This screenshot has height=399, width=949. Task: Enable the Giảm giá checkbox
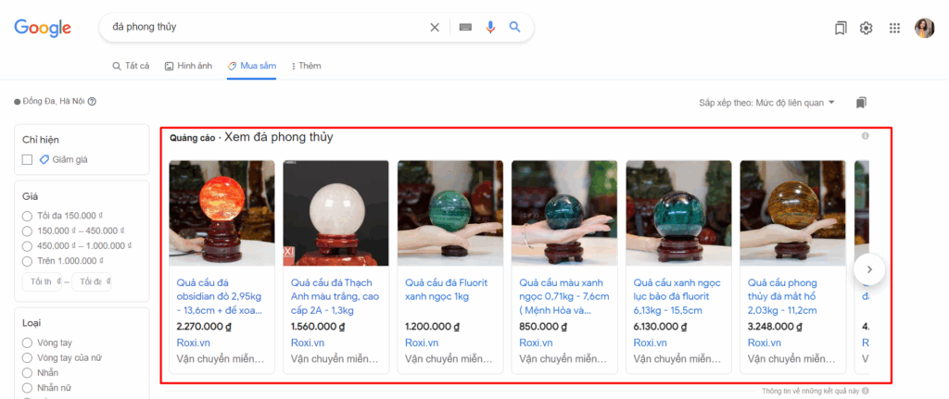tap(28, 160)
